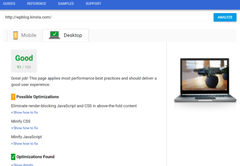240x166 pixels.
Task: Open the Support menu item
Action: 94,4
